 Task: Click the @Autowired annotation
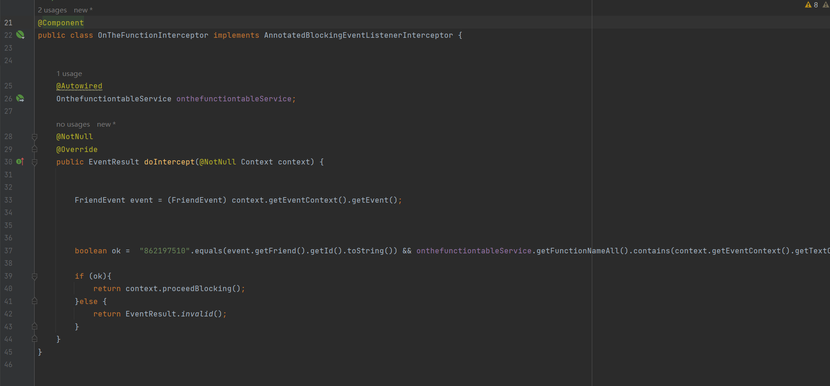pyautogui.click(x=79, y=86)
